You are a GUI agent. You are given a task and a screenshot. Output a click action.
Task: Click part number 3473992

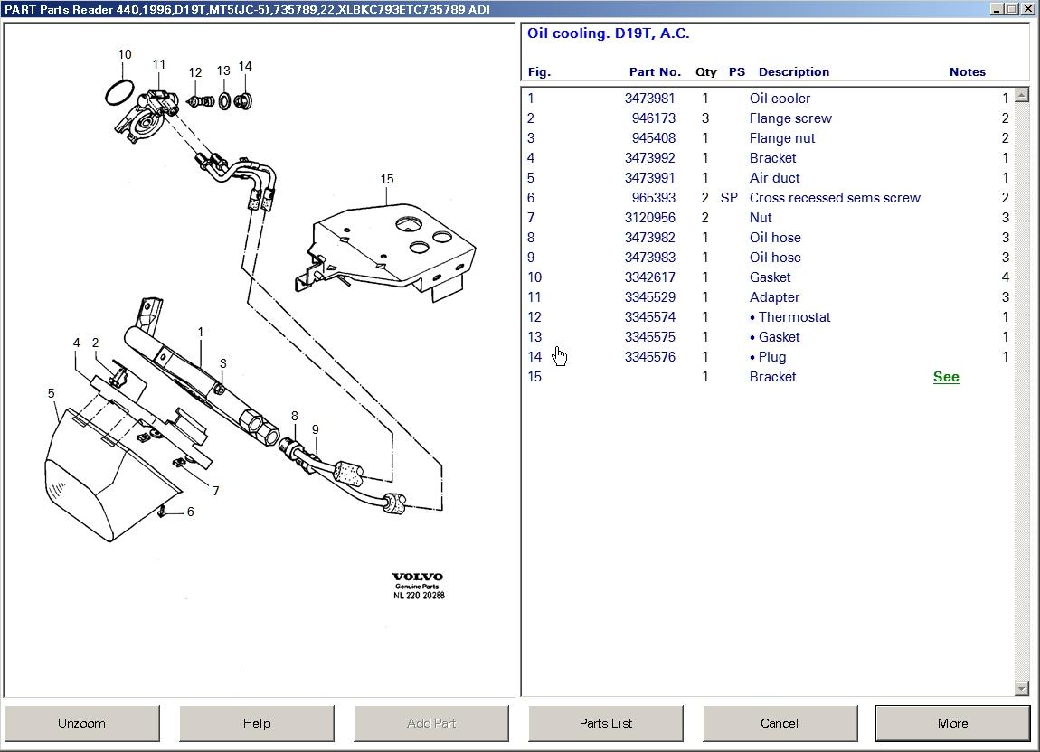(649, 158)
